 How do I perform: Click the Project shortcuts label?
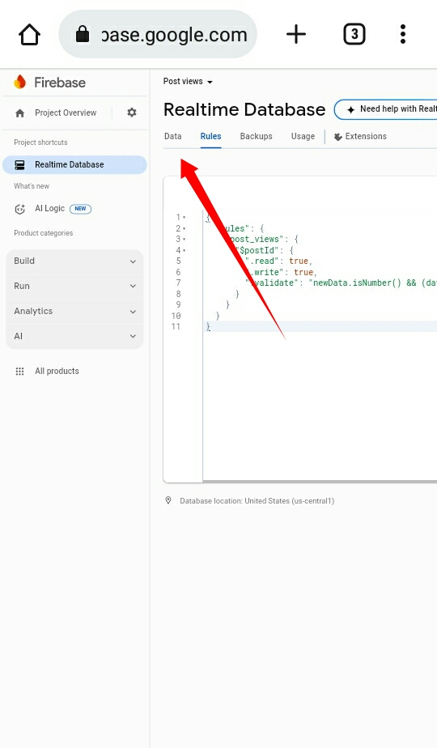point(40,142)
